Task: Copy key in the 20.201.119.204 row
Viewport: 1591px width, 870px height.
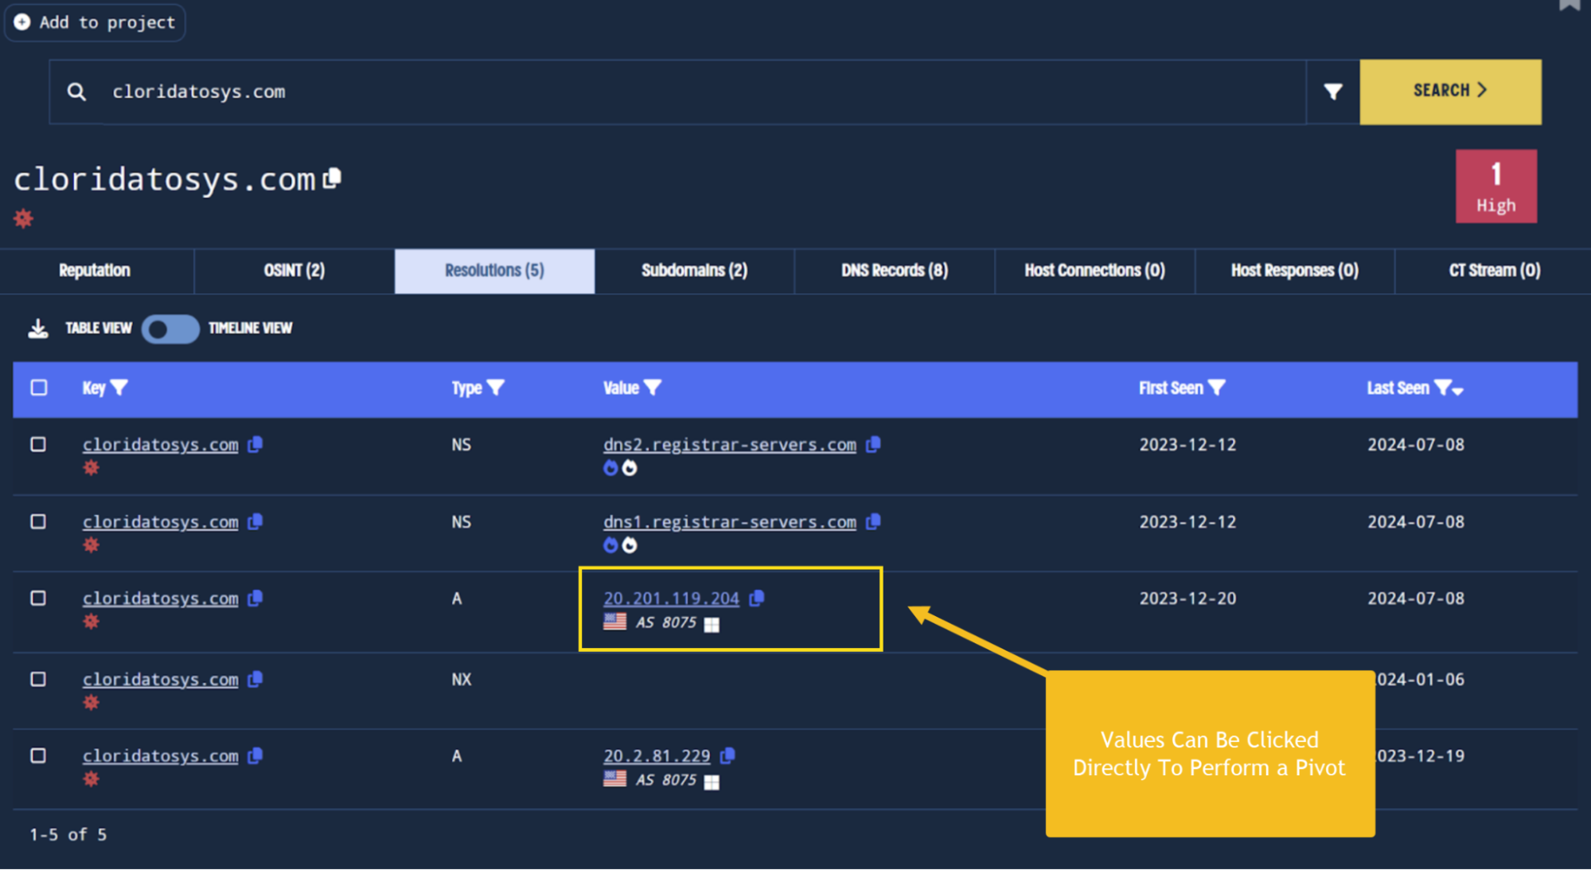Action: 255,598
